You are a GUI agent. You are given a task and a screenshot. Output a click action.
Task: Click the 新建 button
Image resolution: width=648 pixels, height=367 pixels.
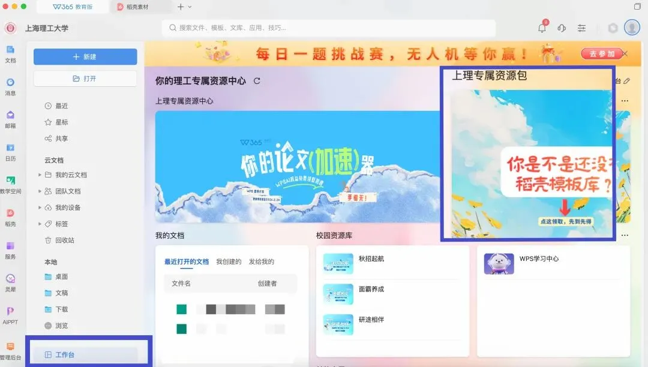coord(85,57)
